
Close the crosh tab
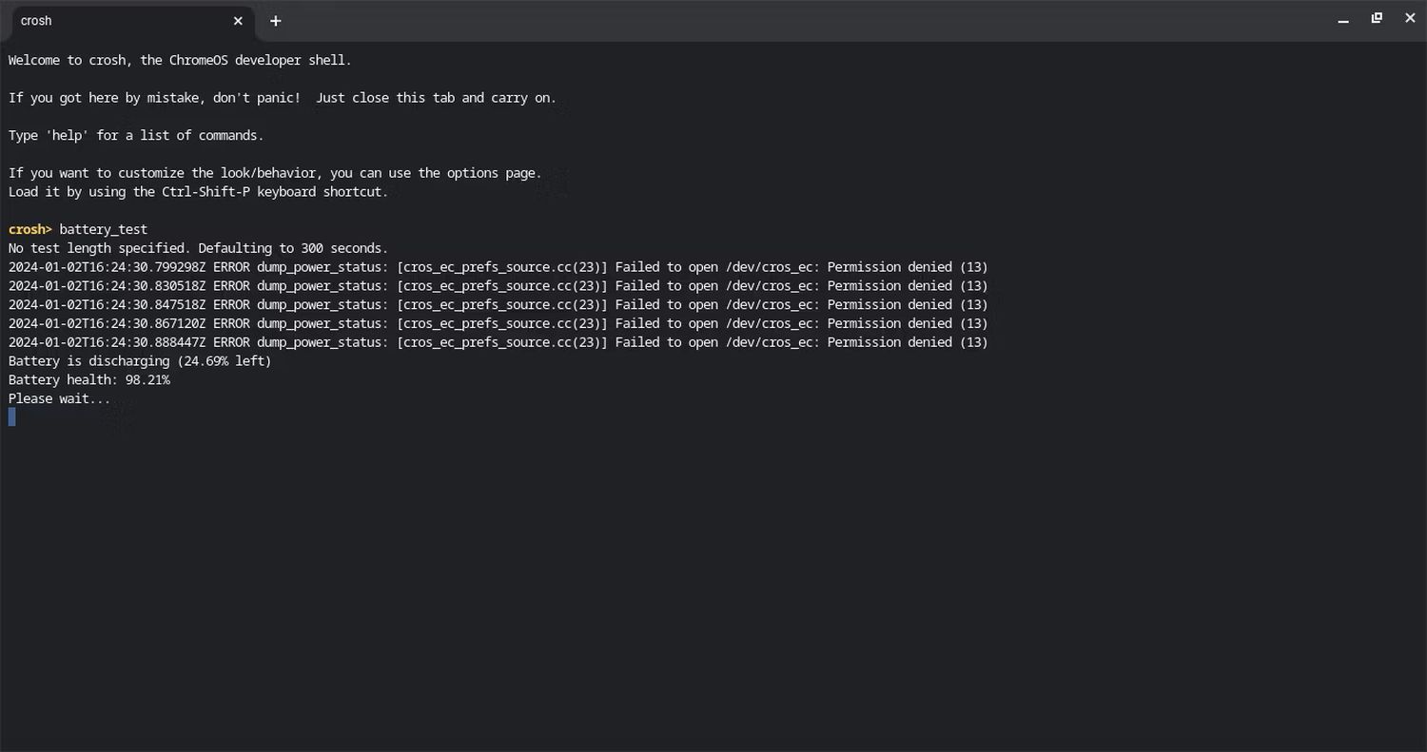pyautogui.click(x=238, y=21)
